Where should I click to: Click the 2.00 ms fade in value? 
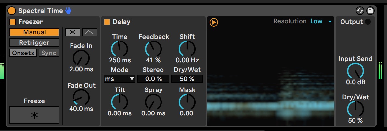pyautogui.click(x=81, y=69)
